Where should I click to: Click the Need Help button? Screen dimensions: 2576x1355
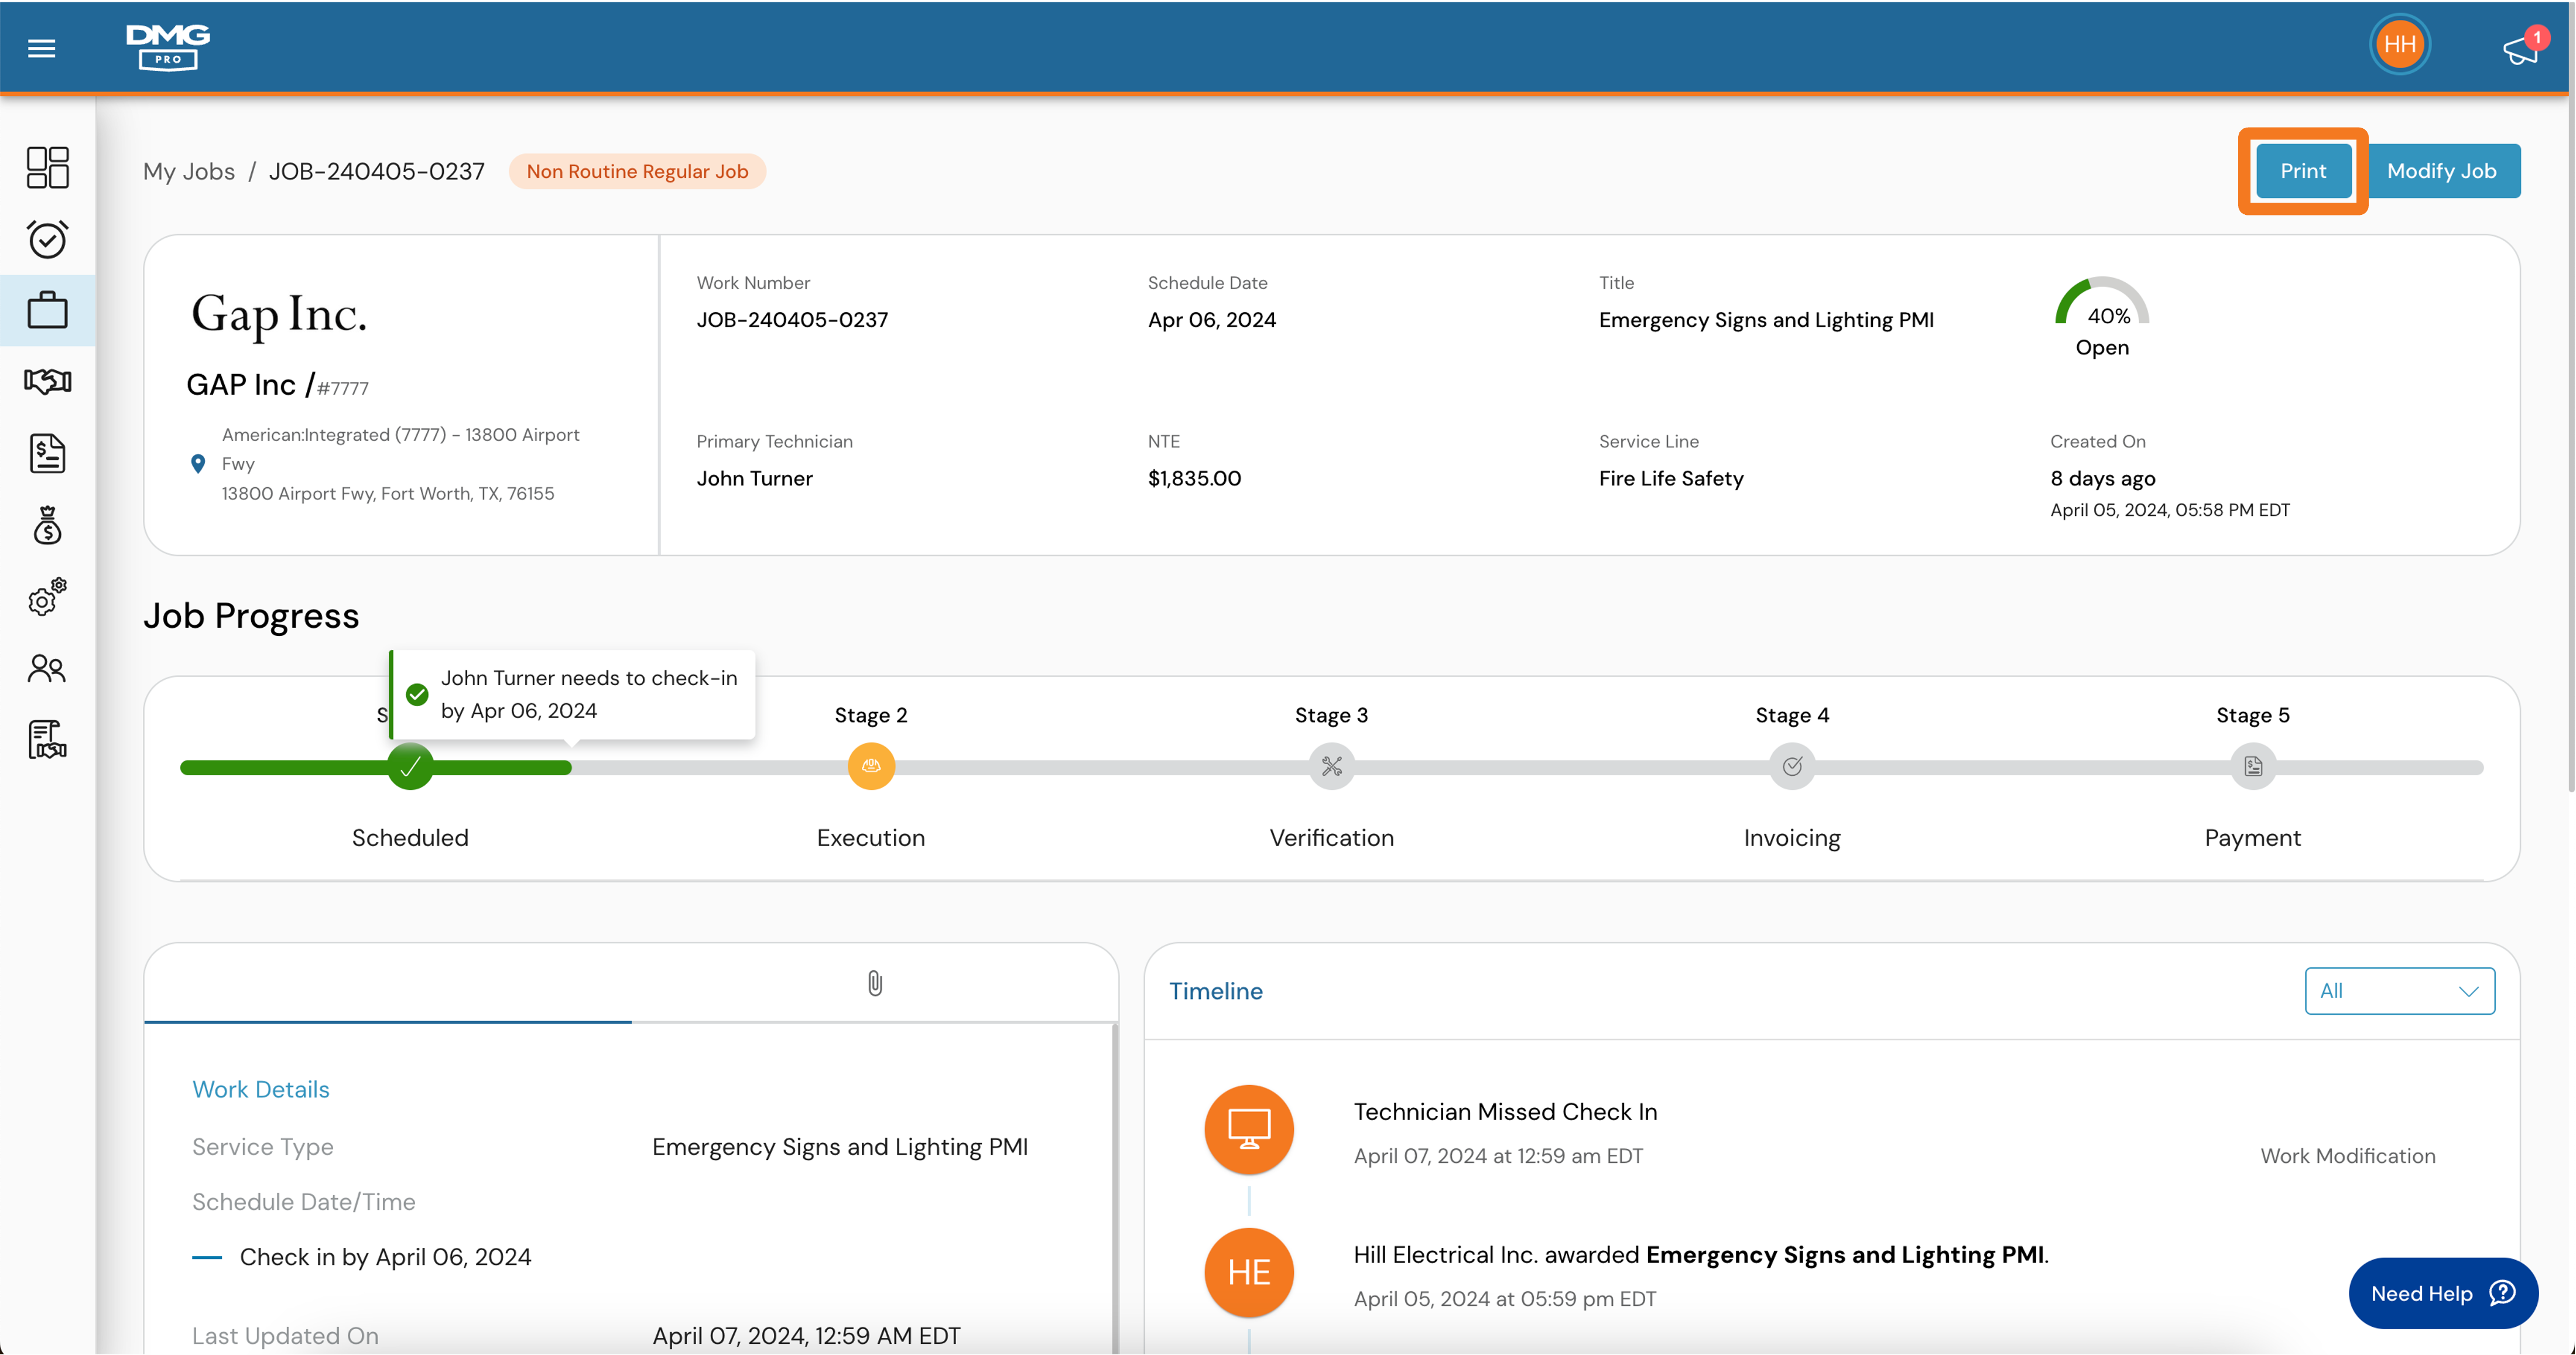coord(2442,1294)
